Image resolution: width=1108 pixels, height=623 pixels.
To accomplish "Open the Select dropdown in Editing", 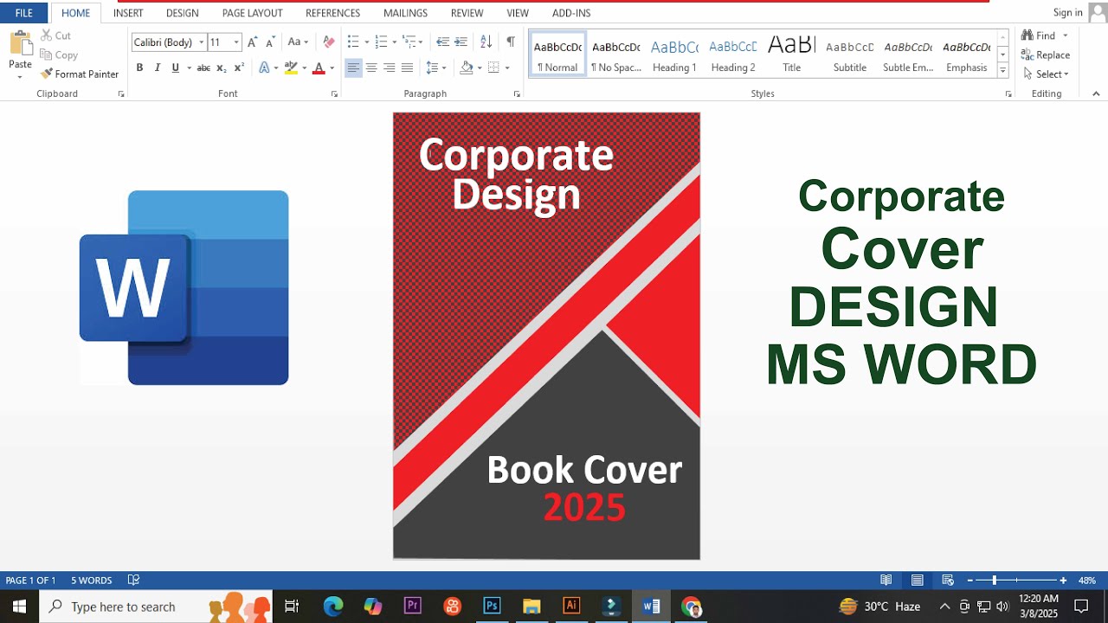I will pos(1046,74).
